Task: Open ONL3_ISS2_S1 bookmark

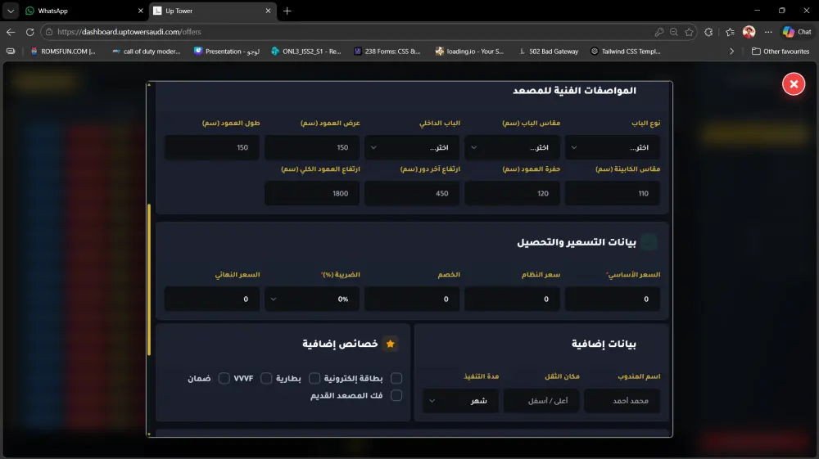Action: (306, 51)
